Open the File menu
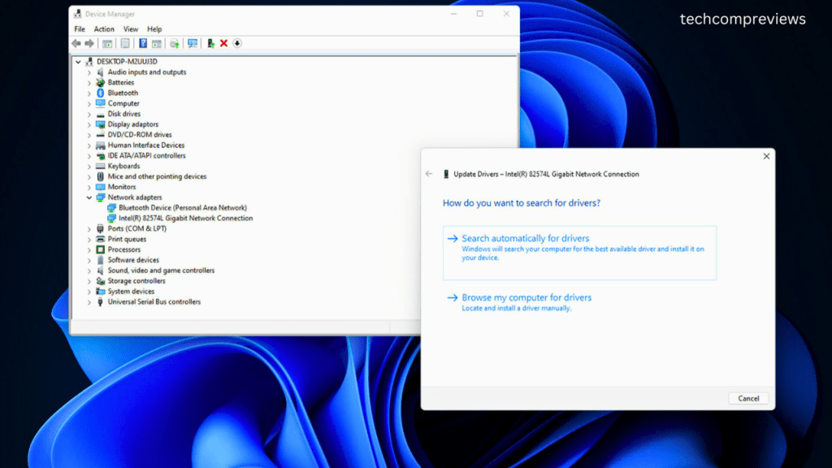 click(x=80, y=29)
